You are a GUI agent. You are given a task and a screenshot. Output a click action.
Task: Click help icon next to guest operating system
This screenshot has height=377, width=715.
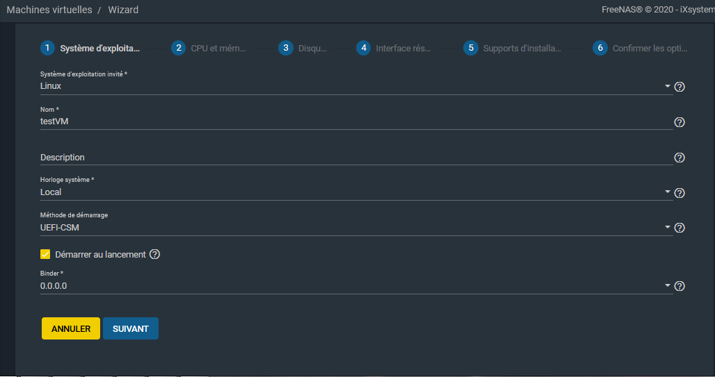(x=680, y=87)
